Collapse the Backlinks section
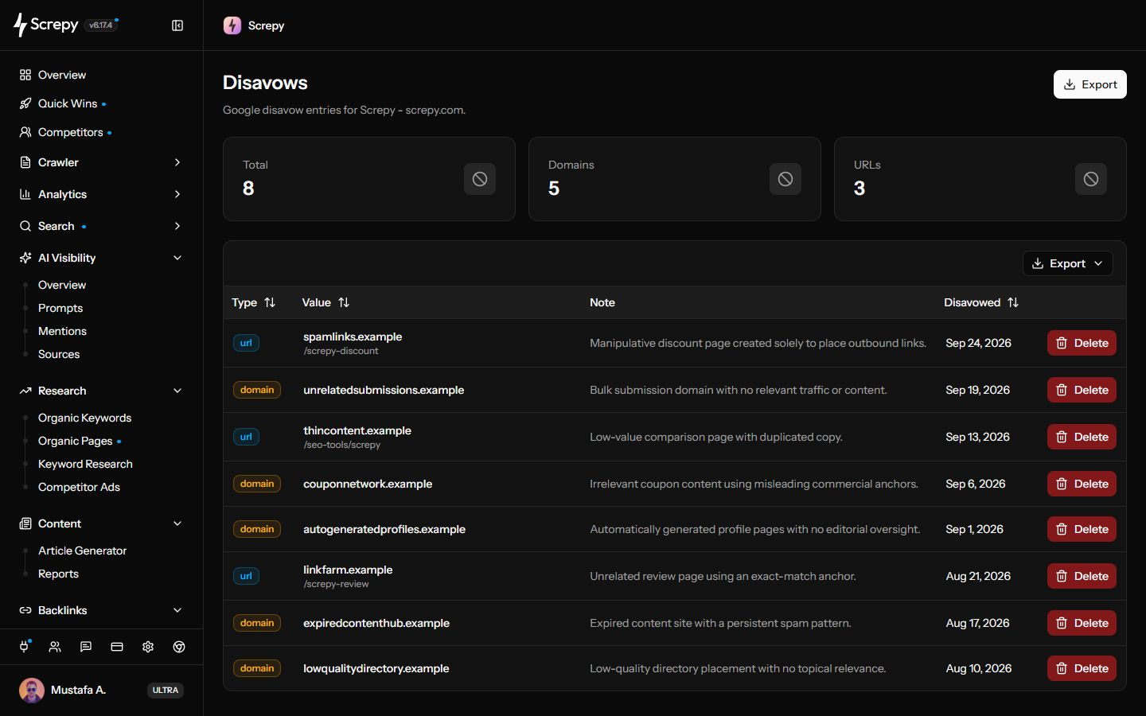 [177, 610]
